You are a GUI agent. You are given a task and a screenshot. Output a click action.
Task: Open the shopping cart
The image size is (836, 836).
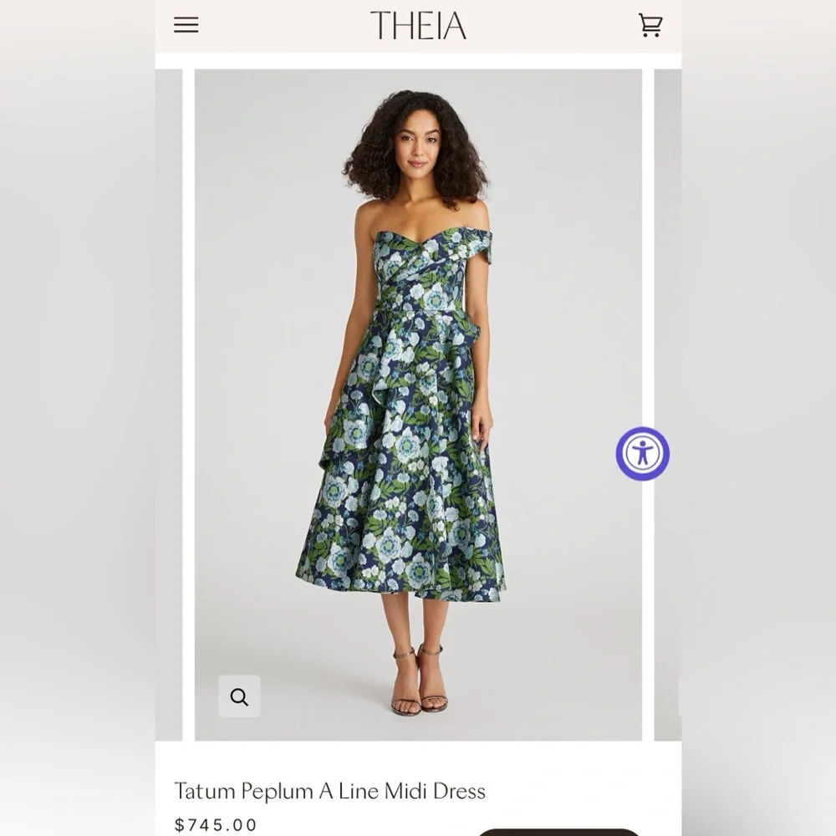[x=650, y=25]
